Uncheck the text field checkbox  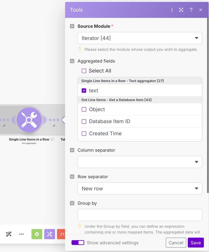point(84,91)
